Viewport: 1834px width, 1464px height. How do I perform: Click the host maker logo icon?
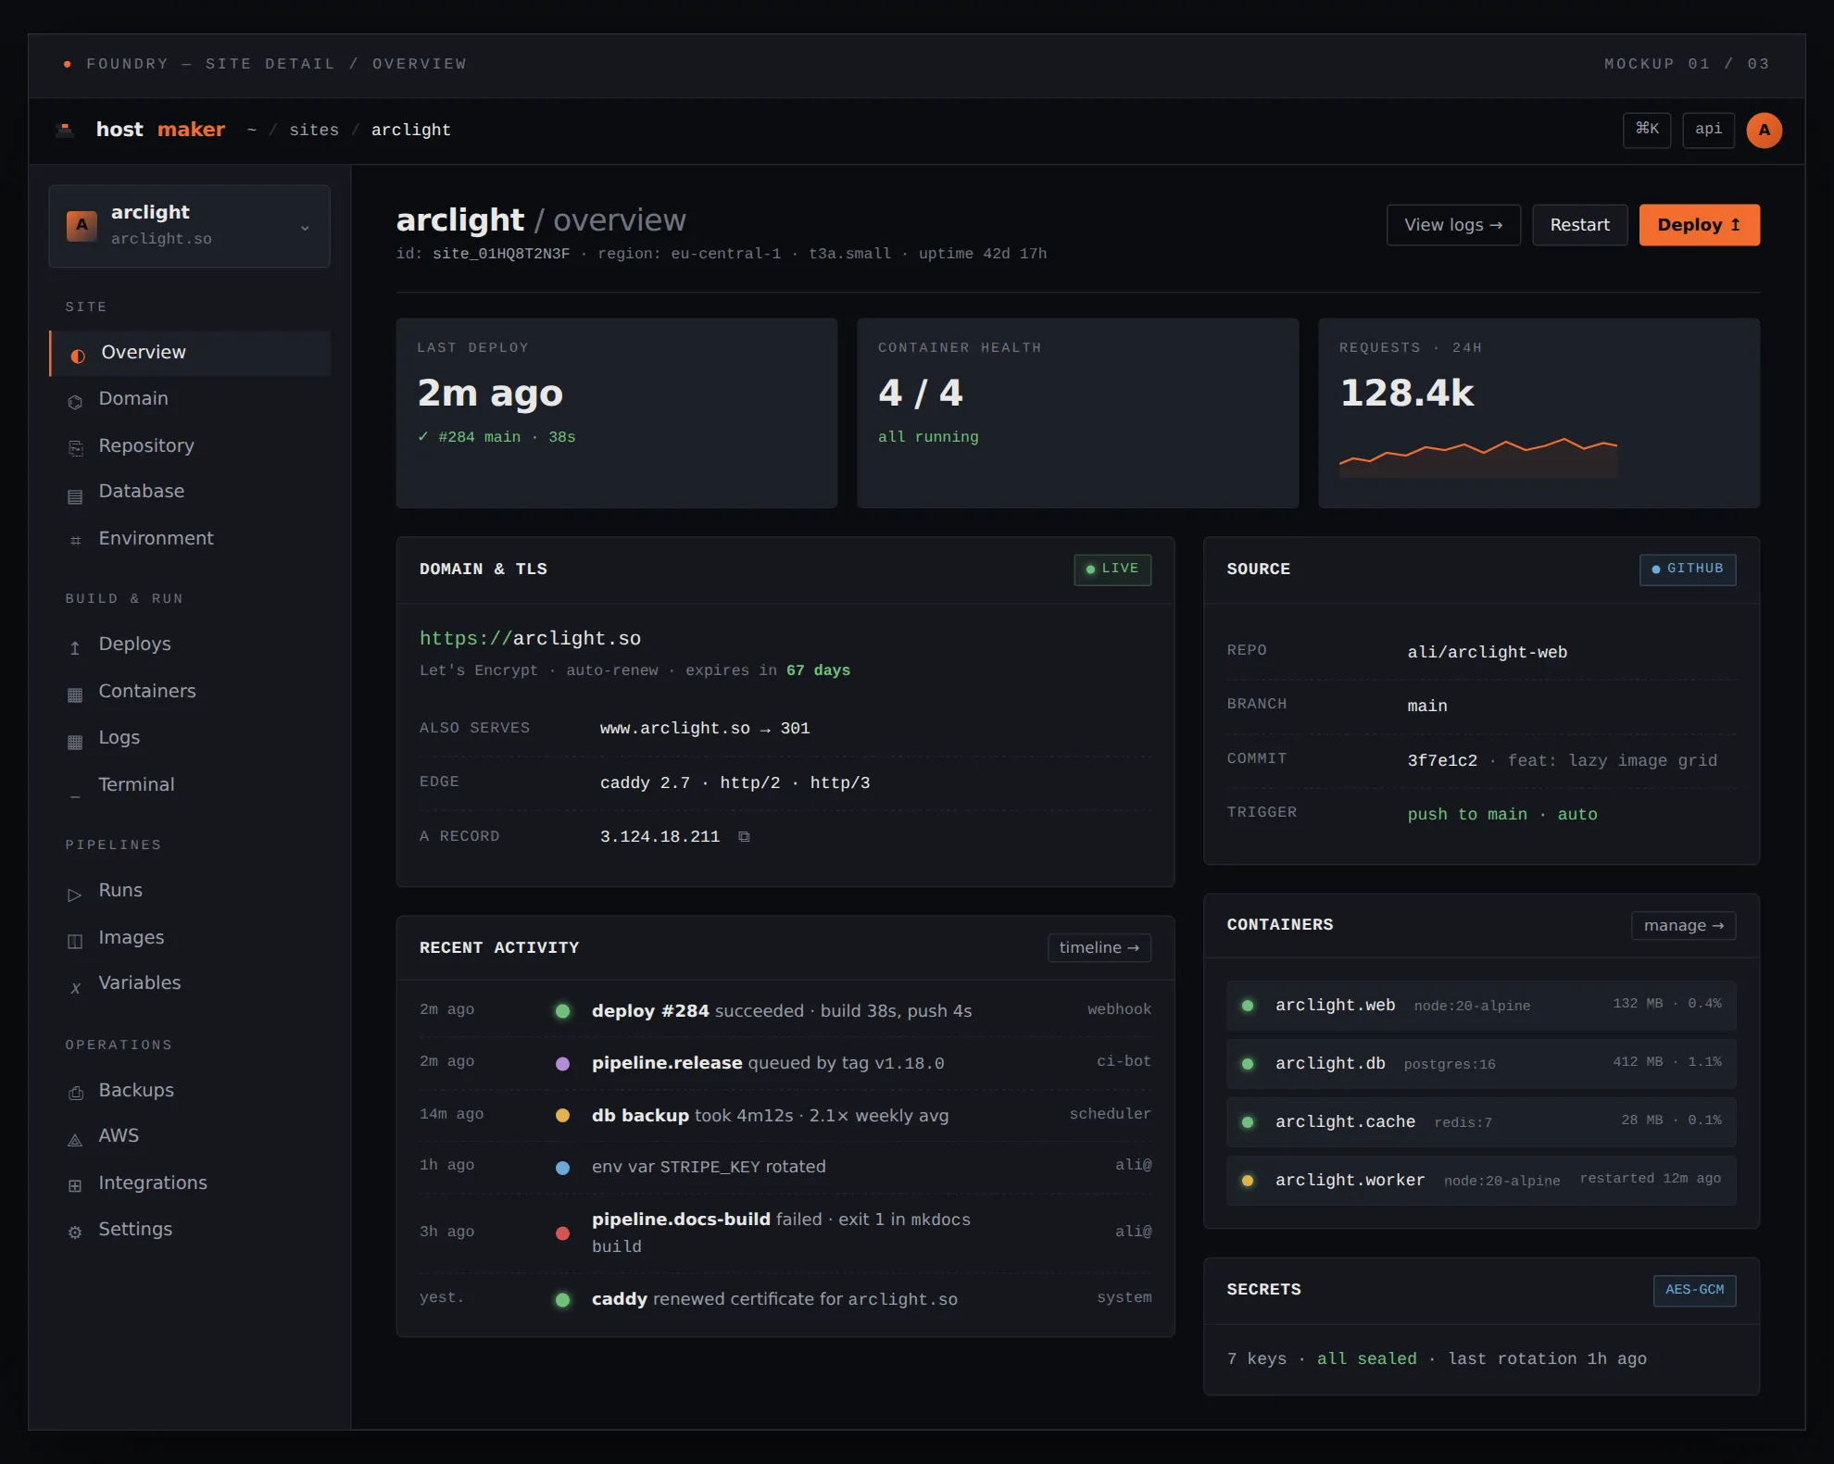[65, 130]
